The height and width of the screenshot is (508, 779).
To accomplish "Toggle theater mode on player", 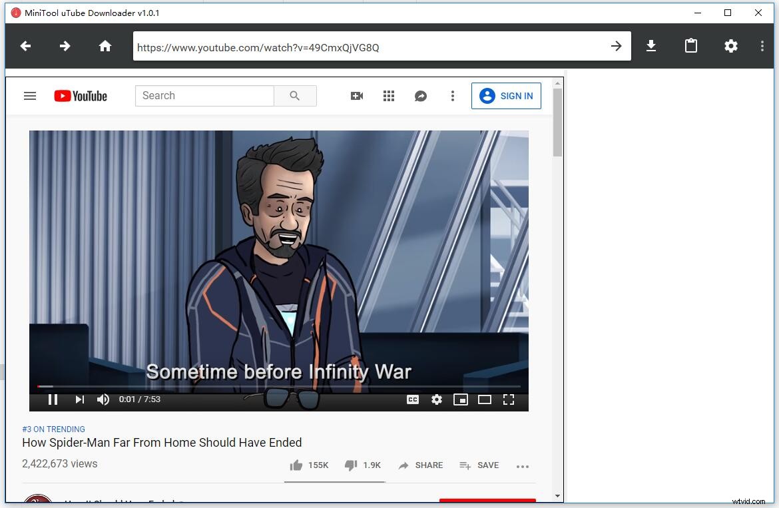I will [485, 399].
